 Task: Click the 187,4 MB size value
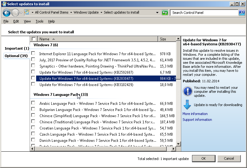tap(167, 122)
